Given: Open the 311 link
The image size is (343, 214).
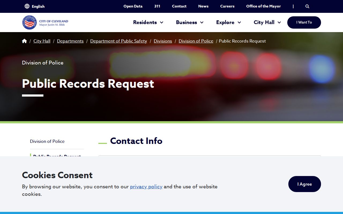Looking at the screenshot, I should tap(157, 6).
